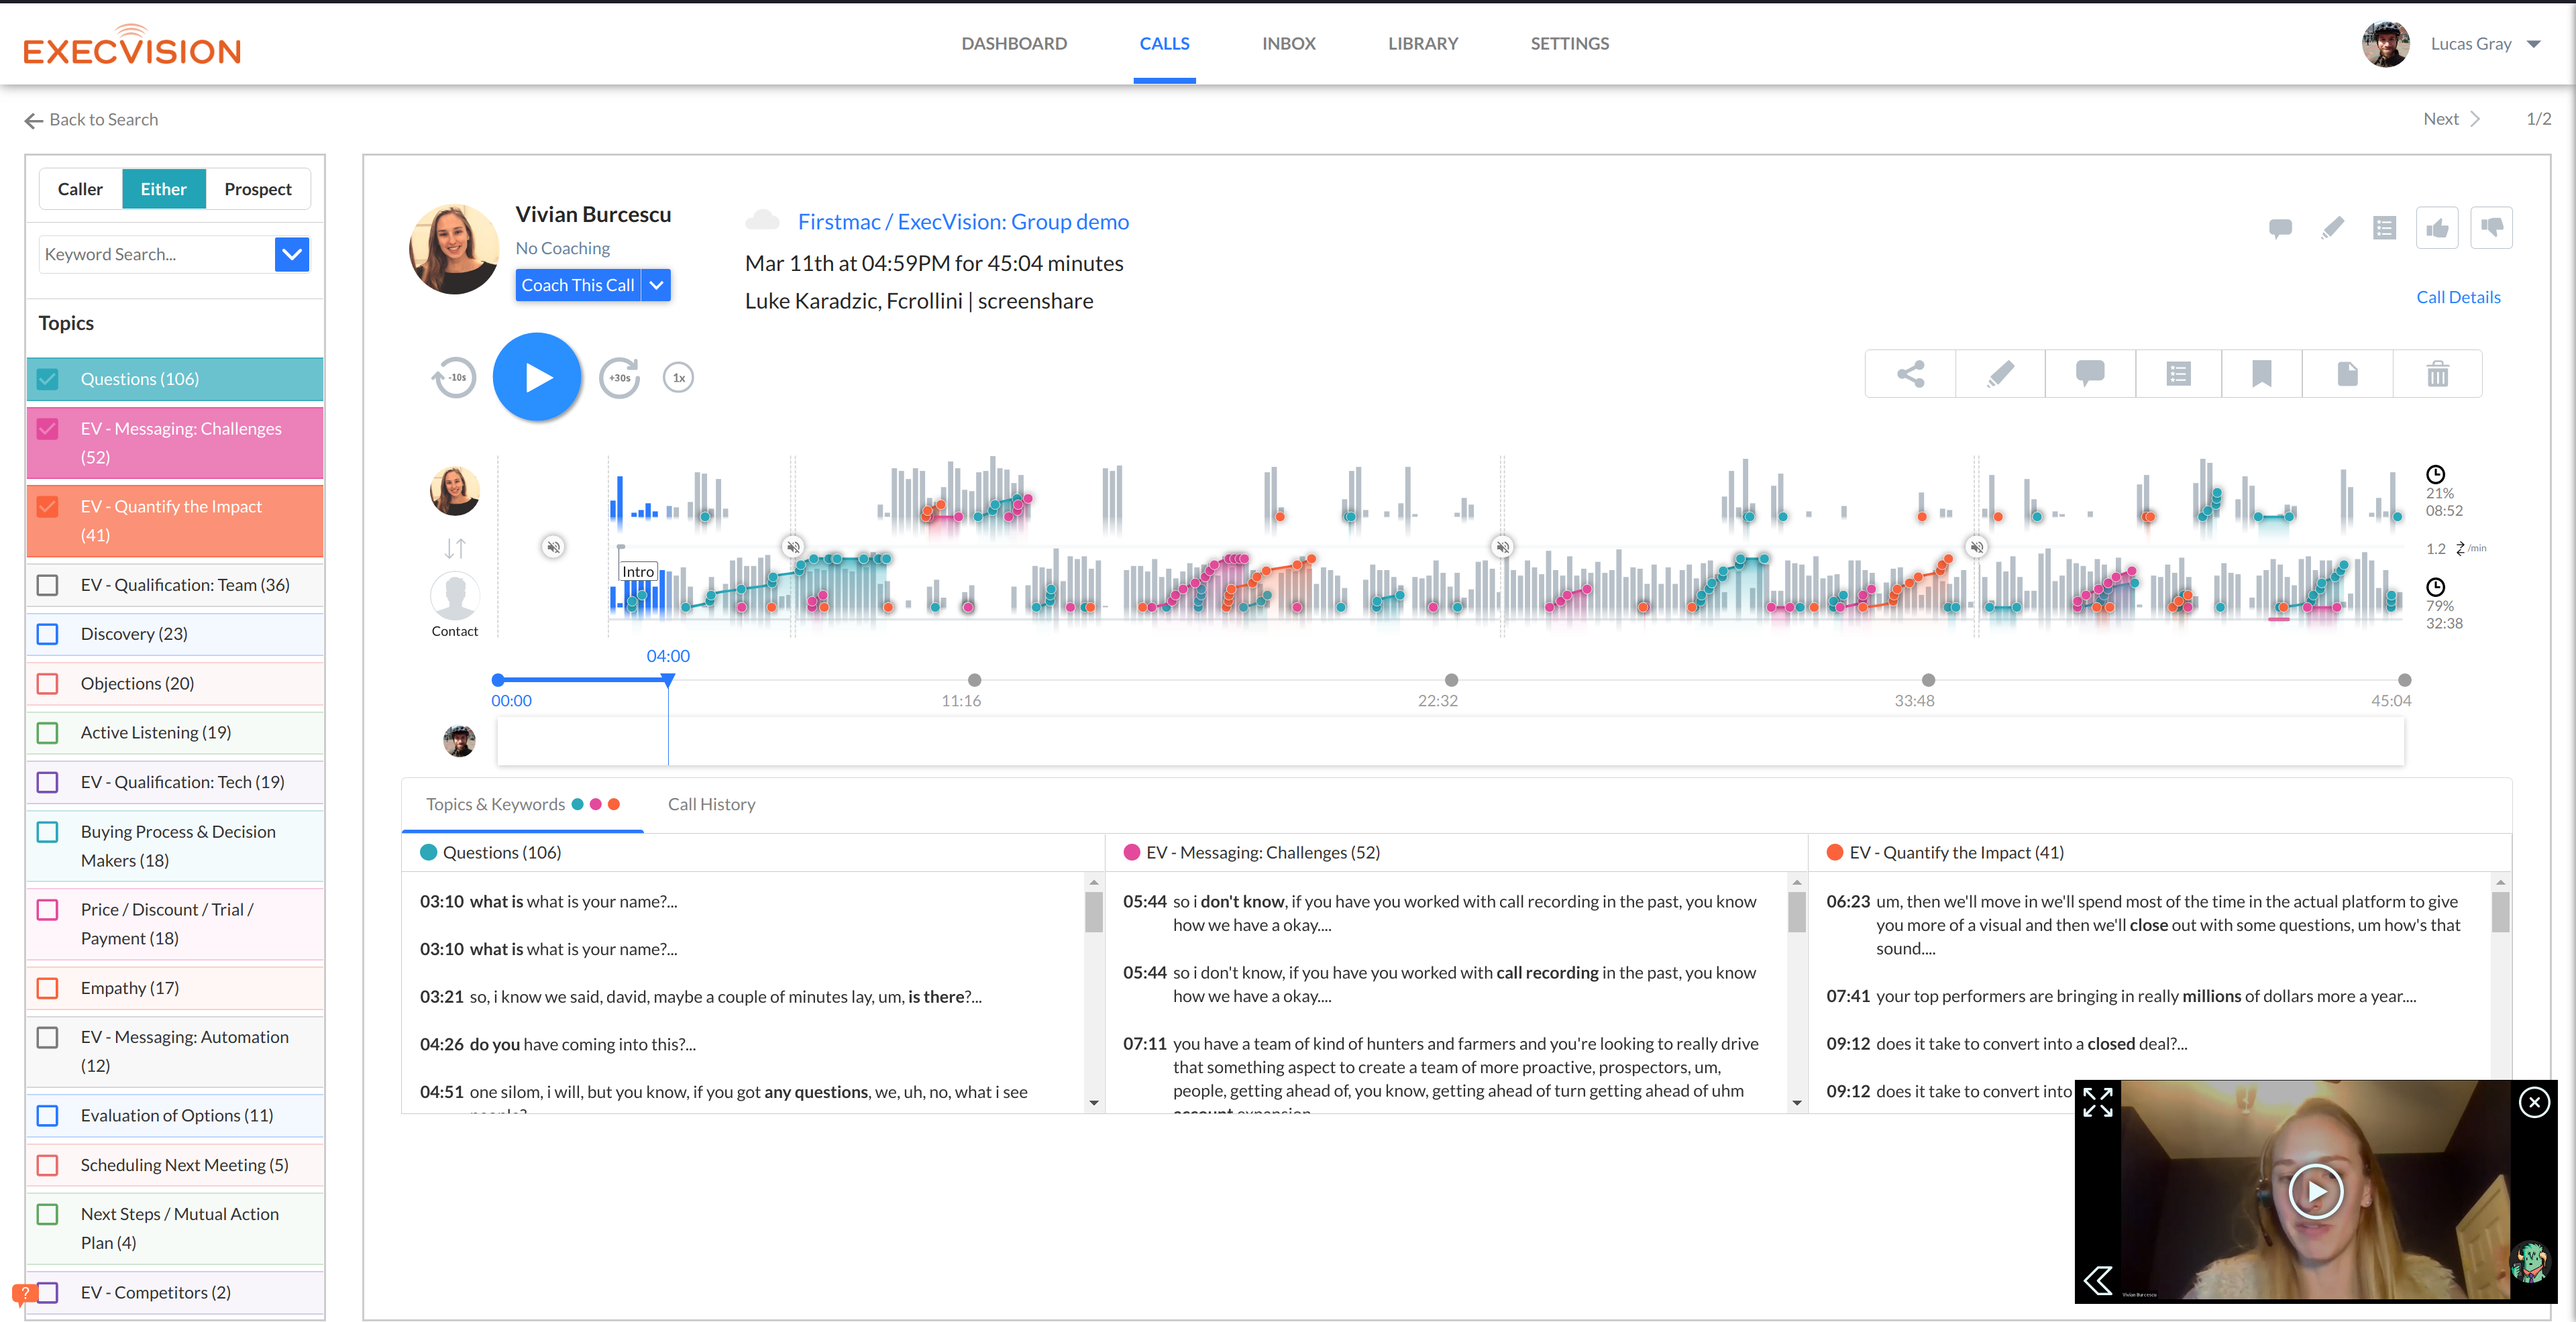
Task: Click the share icon in toolbar
Action: [1910, 374]
